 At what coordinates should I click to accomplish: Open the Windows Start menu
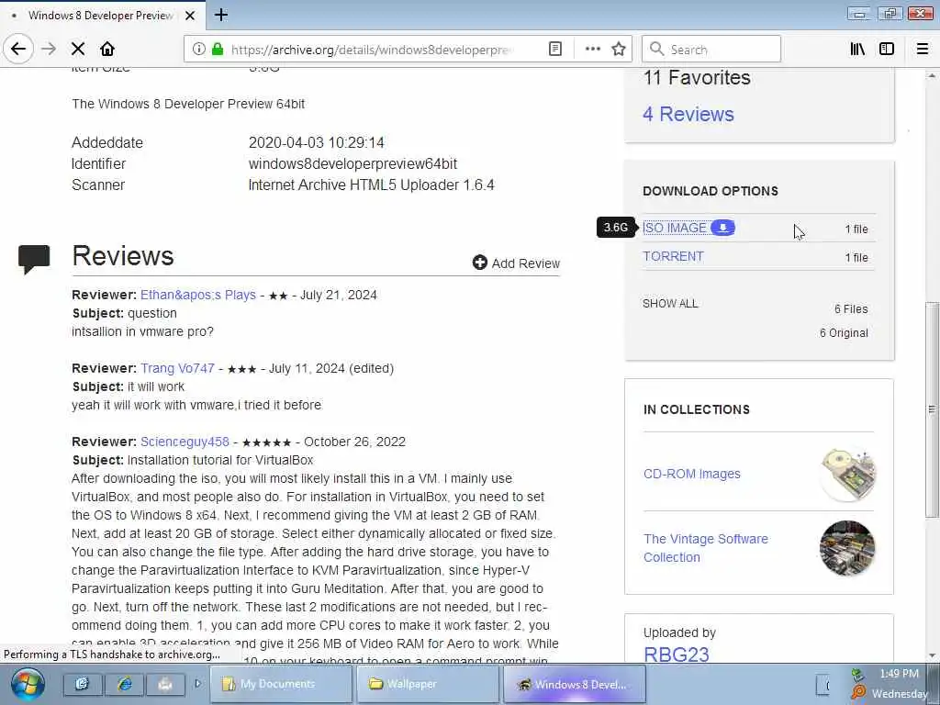28,685
